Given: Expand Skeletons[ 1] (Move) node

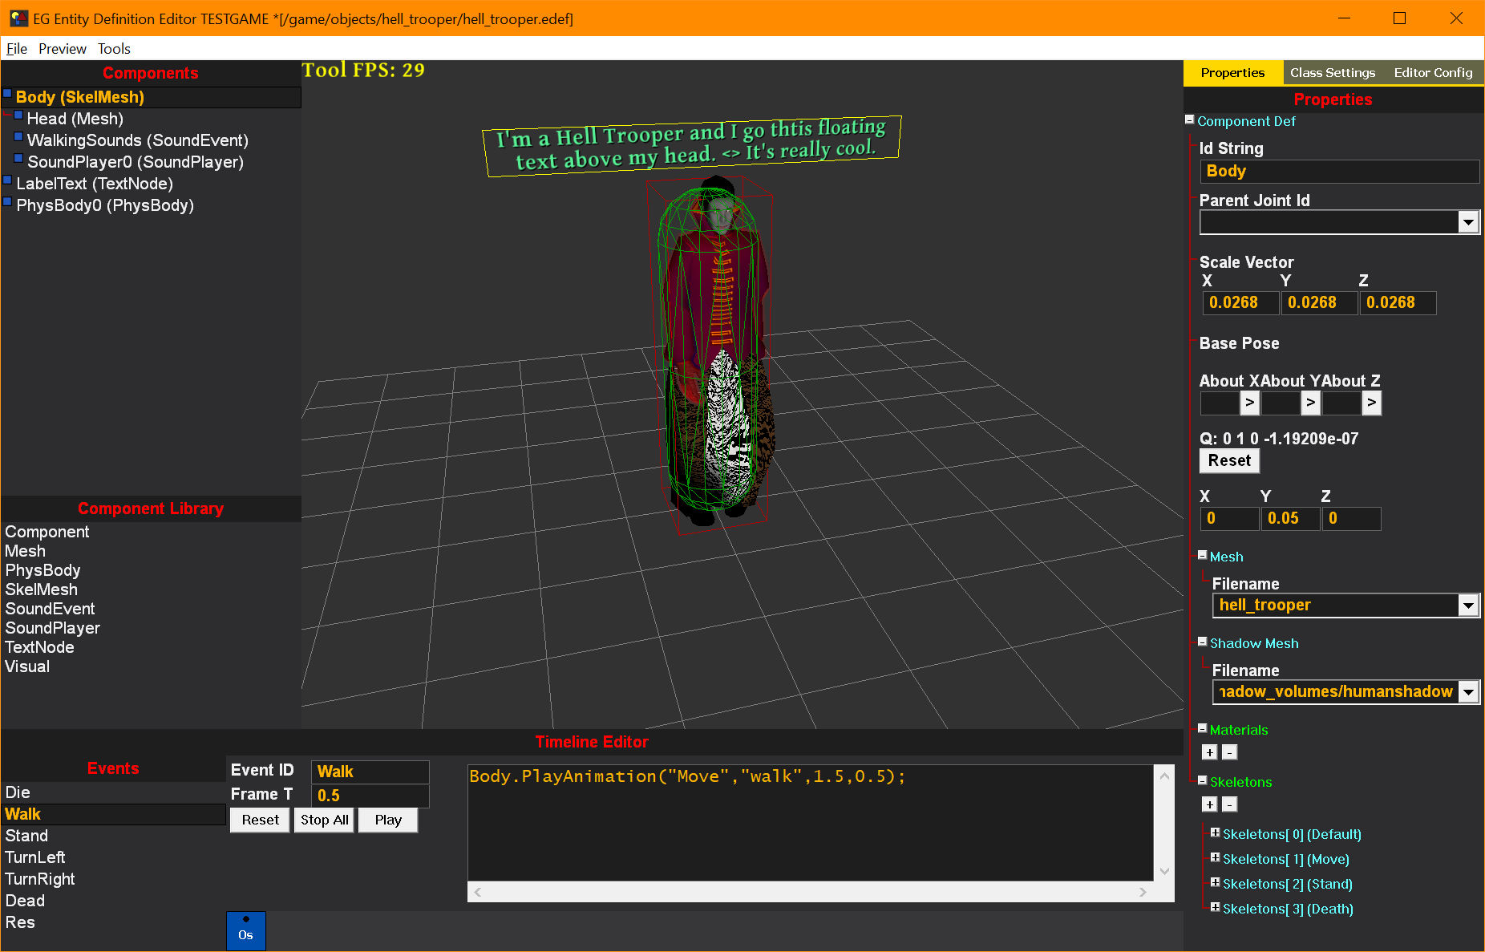Looking at the screenshot, I should tap(1215, 858).
